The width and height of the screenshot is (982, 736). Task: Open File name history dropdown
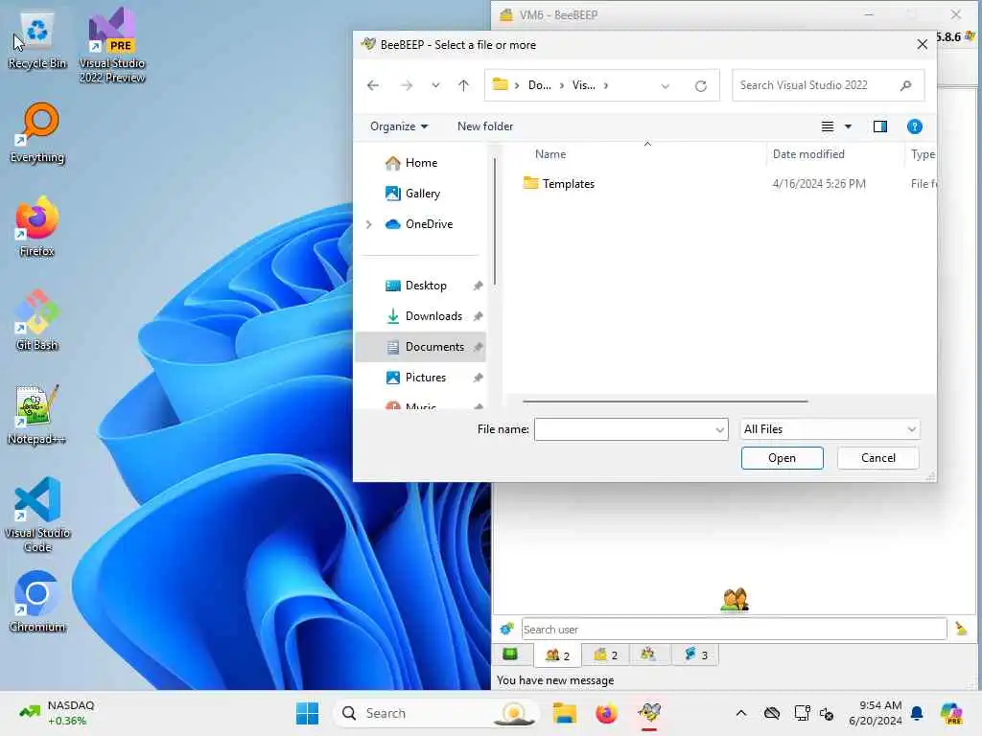point(719,429)
